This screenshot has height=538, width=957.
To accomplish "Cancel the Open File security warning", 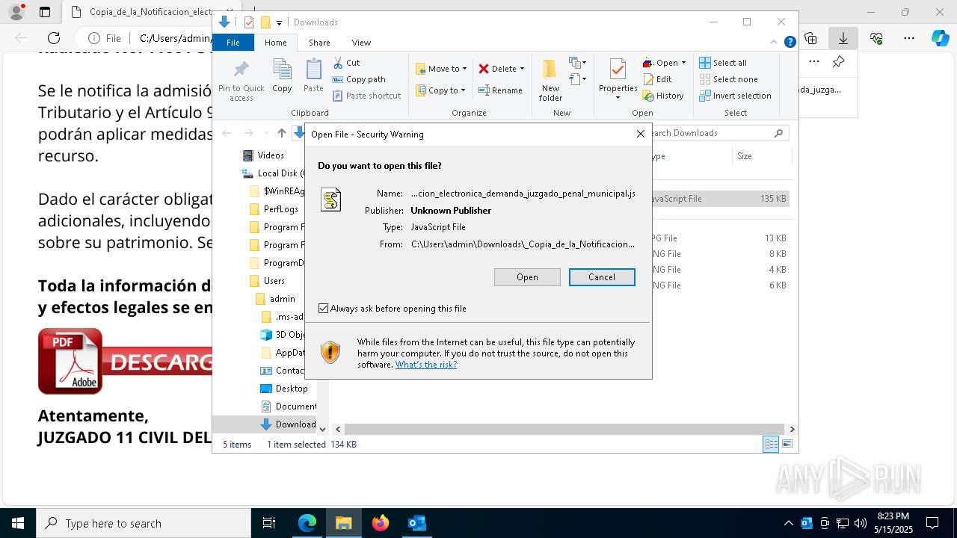I will coord(602,277).
